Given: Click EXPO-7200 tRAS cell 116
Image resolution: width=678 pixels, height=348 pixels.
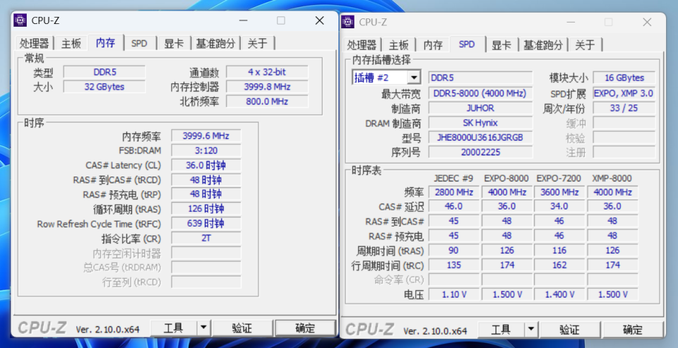Looking at the screenshot, I should [559, 251].
